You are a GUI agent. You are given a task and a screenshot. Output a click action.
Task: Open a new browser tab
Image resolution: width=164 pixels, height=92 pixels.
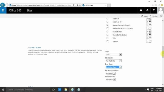tap(109, 5)
